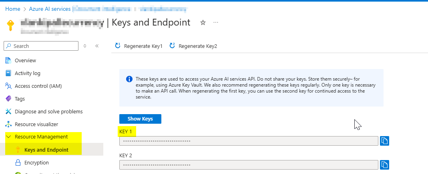Click the Resource visualizer hierarchy icon
The height and width of the screenshot is (174, 428).
(x=8, y=124)
